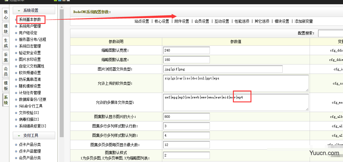This screenshot has height=162, width=343.
Task: Collapse the 系统设置 sidebar section
Action: coord(34,11)
